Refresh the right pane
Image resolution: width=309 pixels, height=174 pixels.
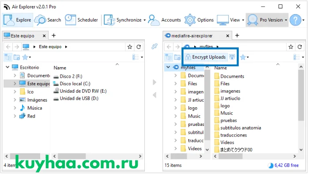coord(300,47)
